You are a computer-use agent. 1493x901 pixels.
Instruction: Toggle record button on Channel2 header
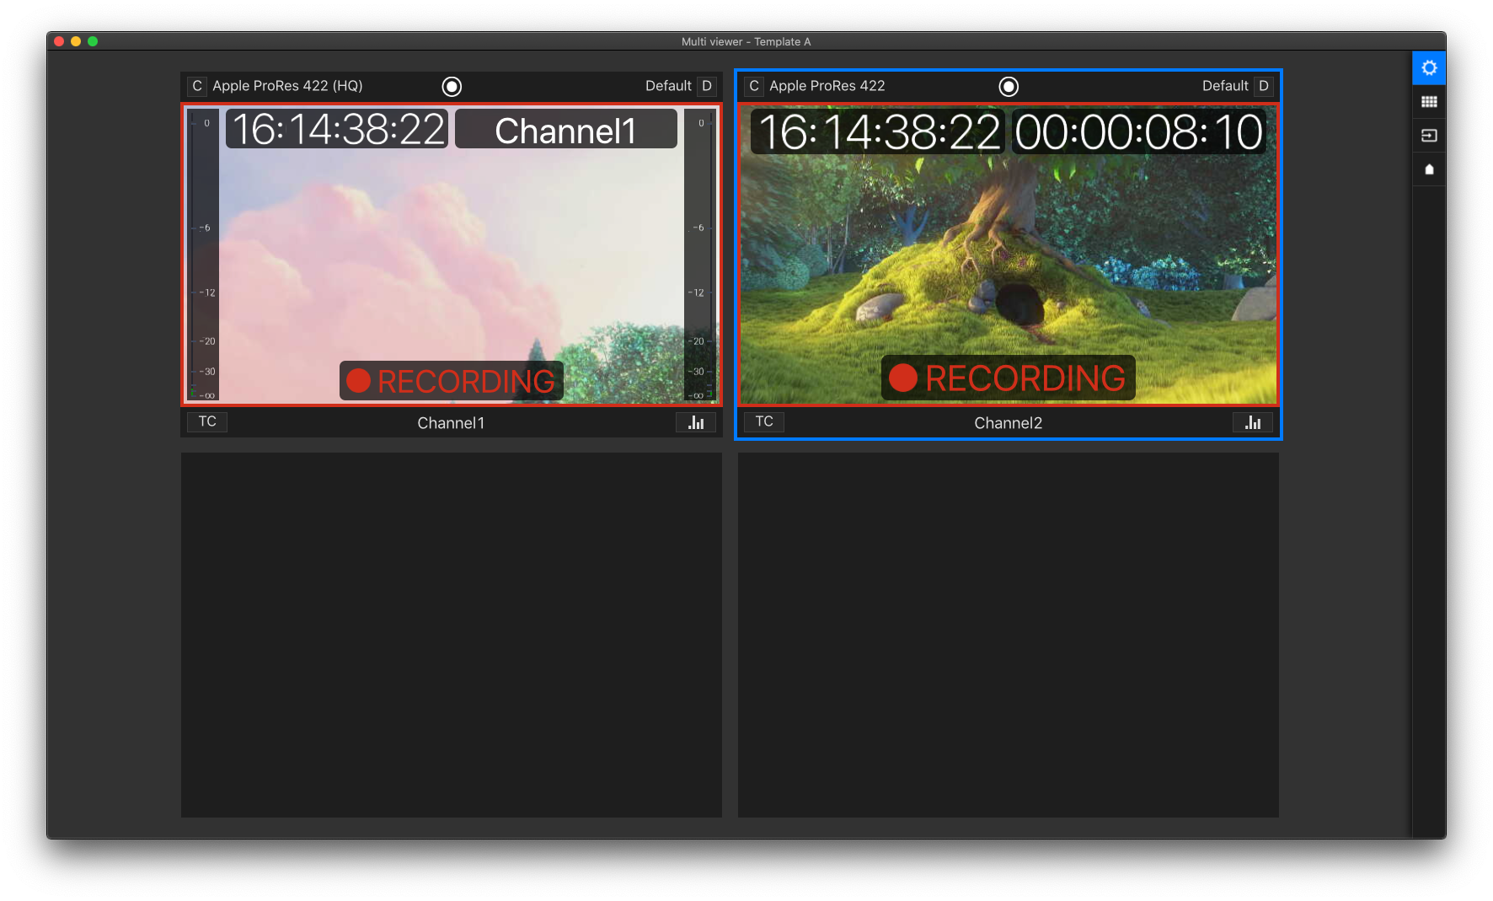(1009, 87)
